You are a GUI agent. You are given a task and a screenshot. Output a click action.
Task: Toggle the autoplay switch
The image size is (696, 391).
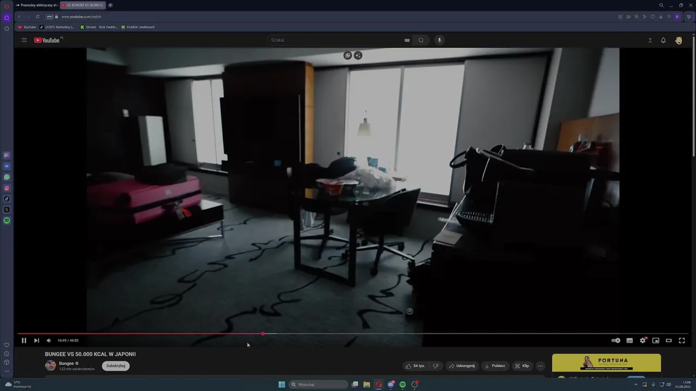(616, 340)
